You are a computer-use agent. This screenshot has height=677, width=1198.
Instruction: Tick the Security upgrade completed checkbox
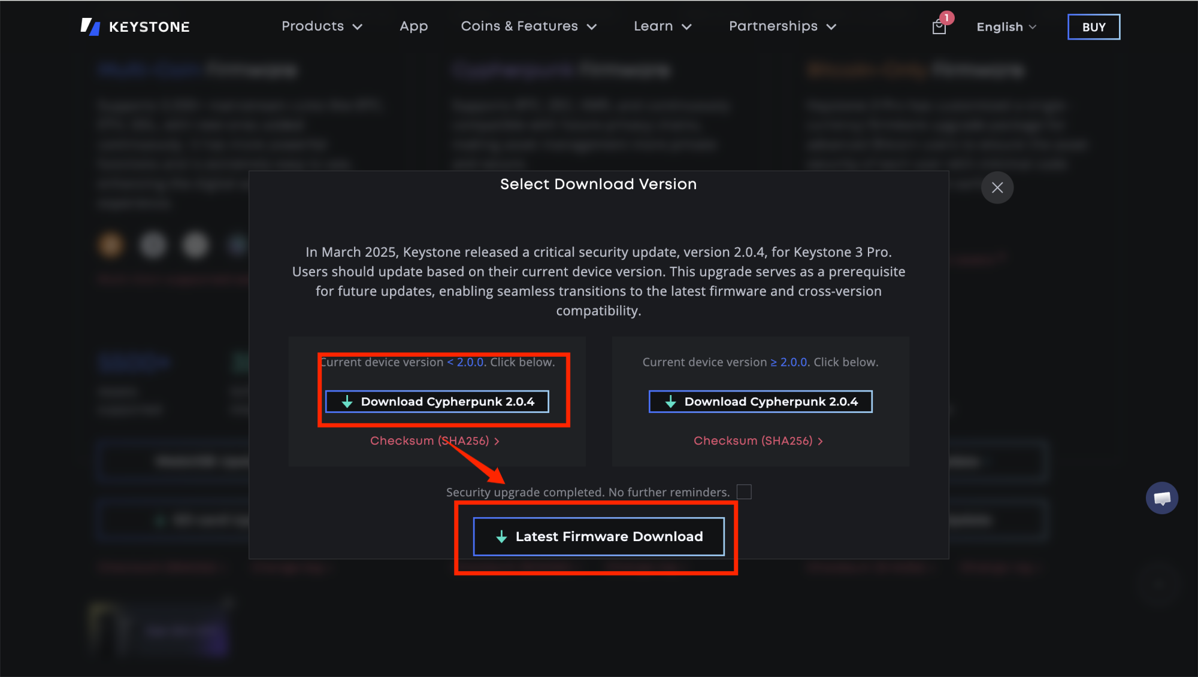pyautogui.click(x=744, y=492)
